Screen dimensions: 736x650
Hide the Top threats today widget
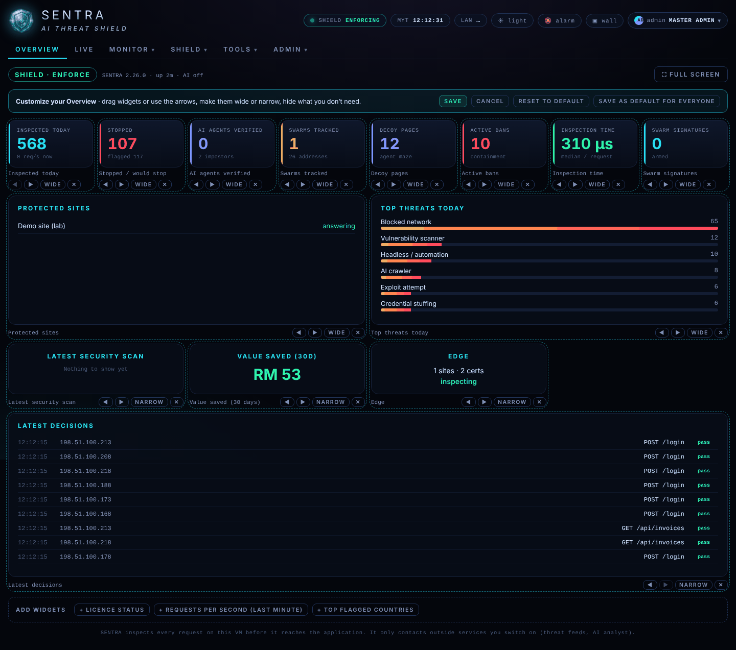click(x=721, y=332)
